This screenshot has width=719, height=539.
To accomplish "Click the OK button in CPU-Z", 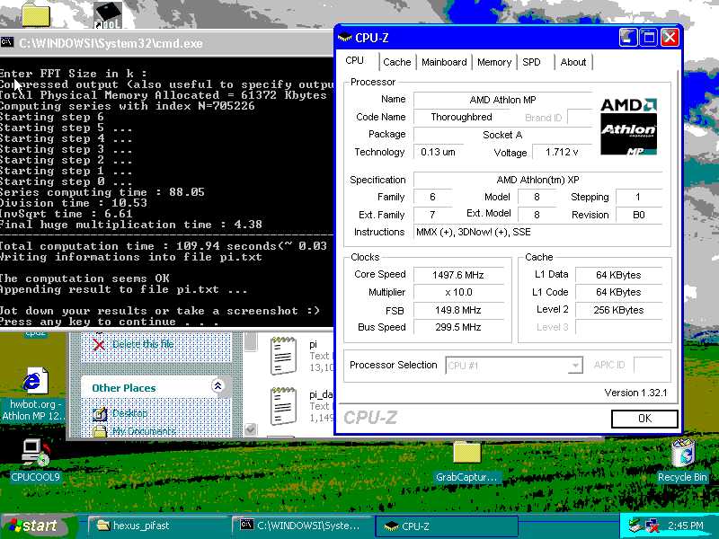I will click(x=644, y=419).
